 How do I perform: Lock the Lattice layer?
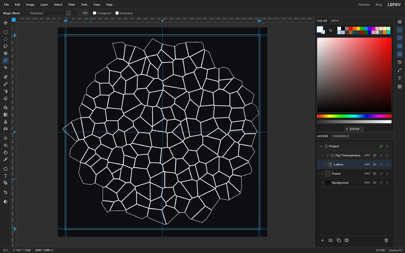(387, 164)
